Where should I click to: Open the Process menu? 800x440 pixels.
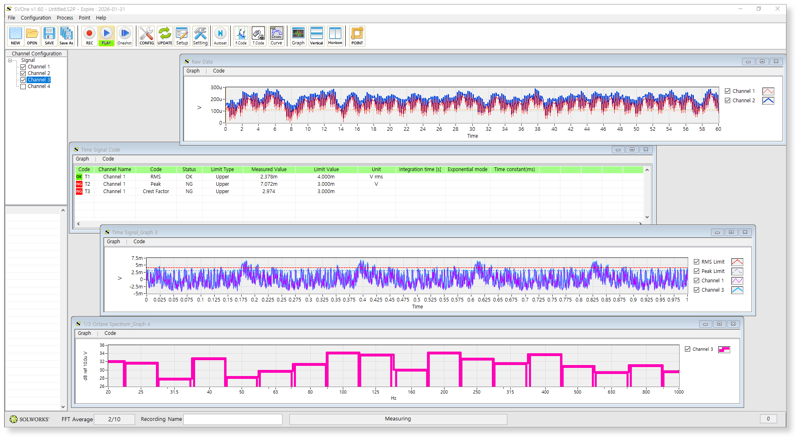coord(64,18)
